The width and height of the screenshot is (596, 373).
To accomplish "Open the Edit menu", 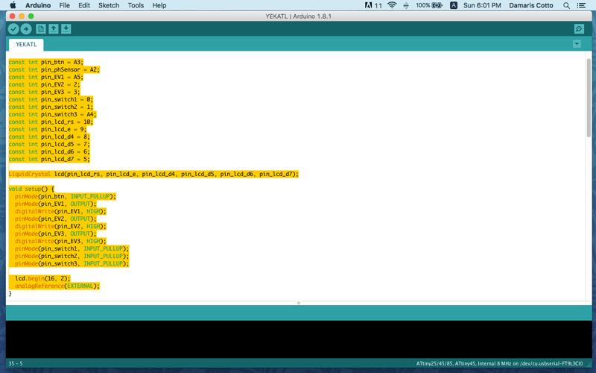I will click(x=84, y=5).
